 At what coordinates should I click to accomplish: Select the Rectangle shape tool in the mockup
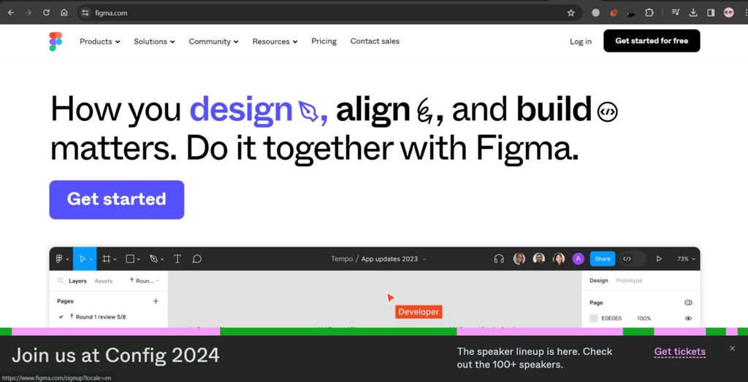point(130,259)
